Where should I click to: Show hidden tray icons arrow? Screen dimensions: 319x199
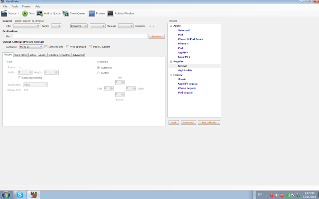(x=266, y=195)
